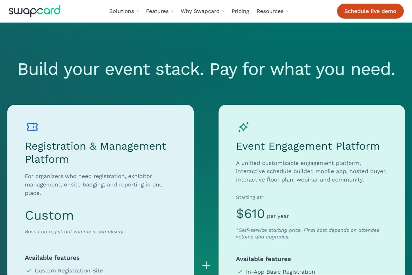Click the 'In-App Basic Registration' feature text
This screenshot has width=412, height=275.
tap(281, 272)
